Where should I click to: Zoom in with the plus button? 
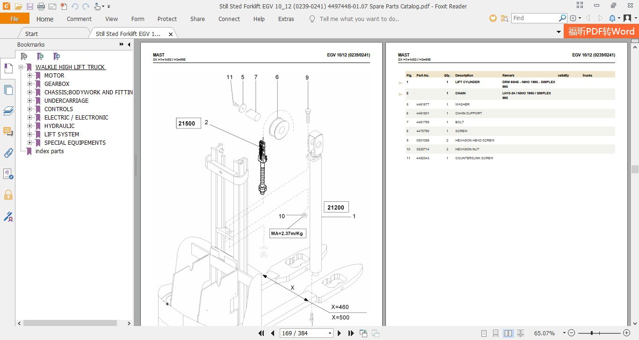[627, 333]
